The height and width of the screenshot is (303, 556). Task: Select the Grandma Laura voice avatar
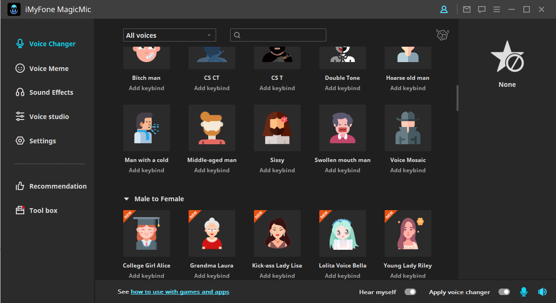(x=211, y=233)
